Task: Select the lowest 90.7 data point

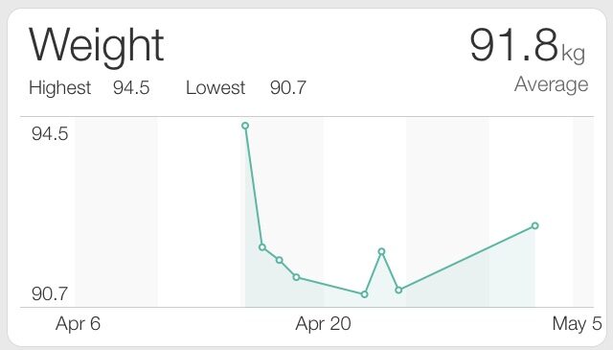Action: click(x=364, y=294)
